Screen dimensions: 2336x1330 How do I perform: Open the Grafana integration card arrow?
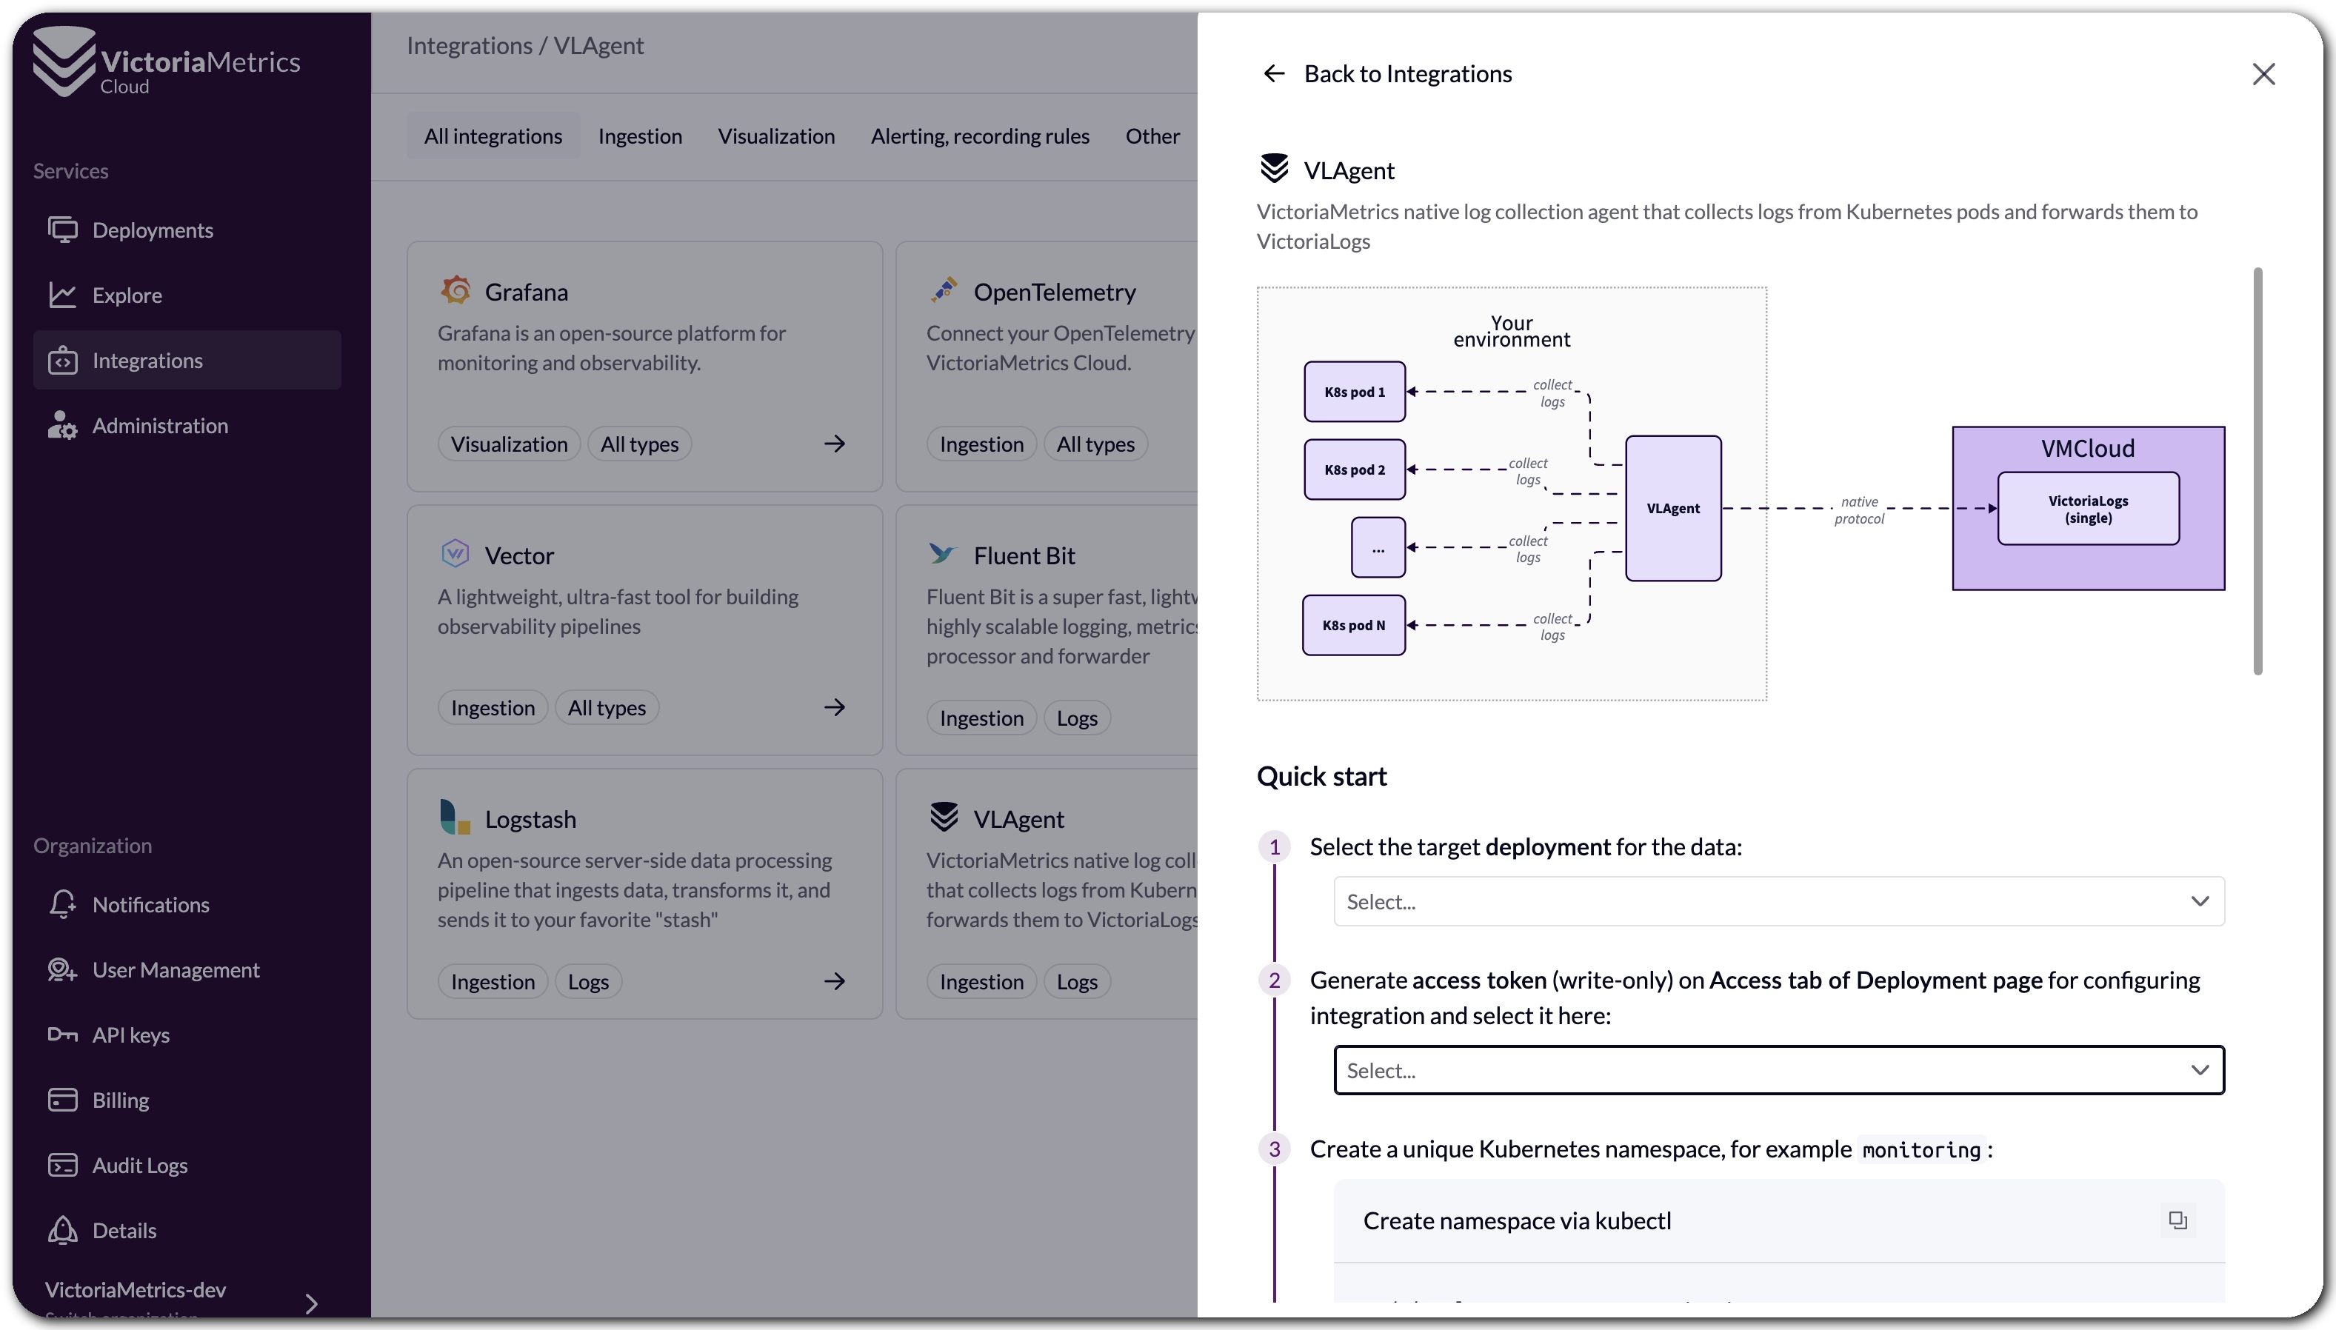[834, 444]
